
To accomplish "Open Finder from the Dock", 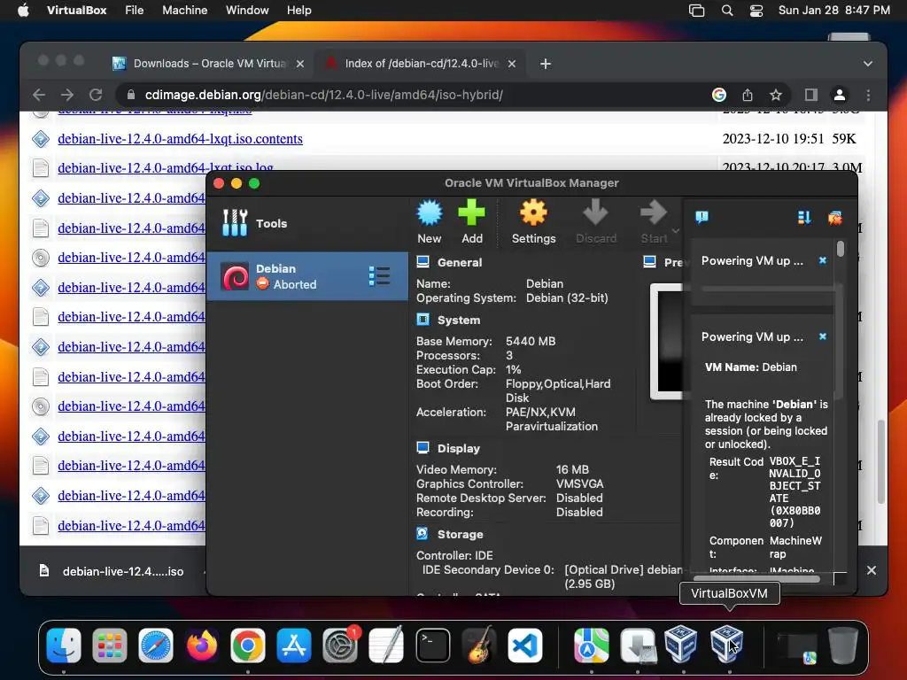I will (x=64, y=645).
